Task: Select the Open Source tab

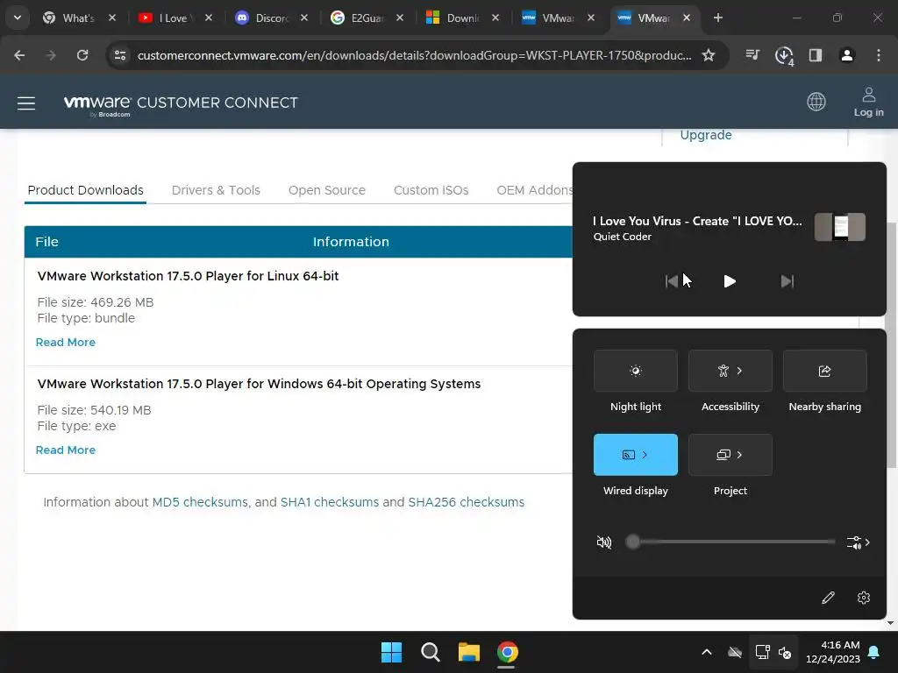Action: click(327, 190)
